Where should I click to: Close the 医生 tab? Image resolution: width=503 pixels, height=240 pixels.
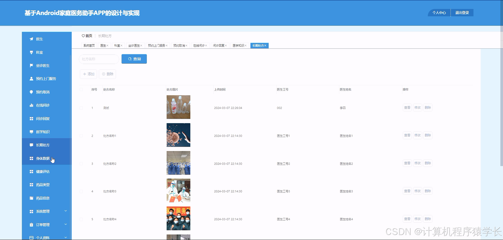[107, 46]
